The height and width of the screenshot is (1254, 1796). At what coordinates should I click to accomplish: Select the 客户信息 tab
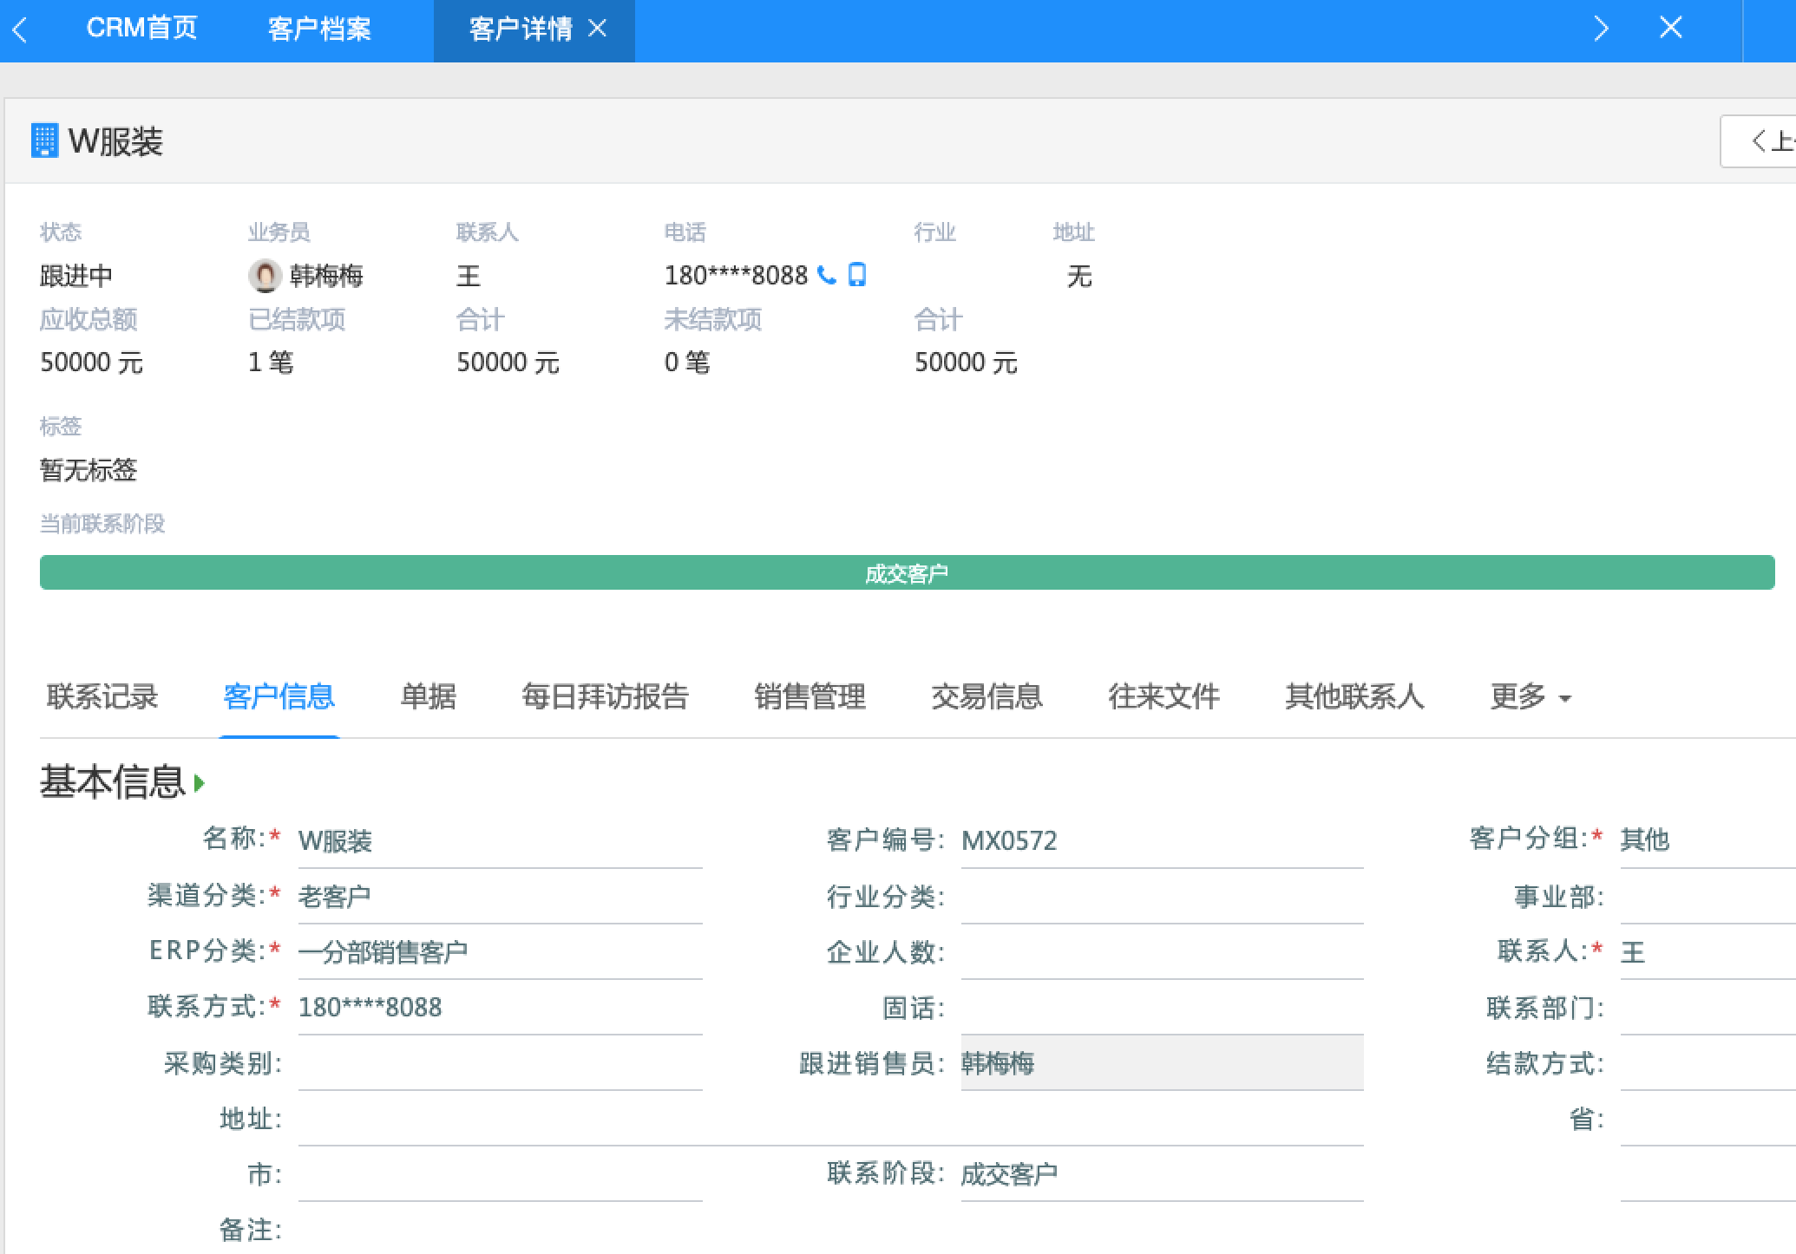tap(279, 696)
